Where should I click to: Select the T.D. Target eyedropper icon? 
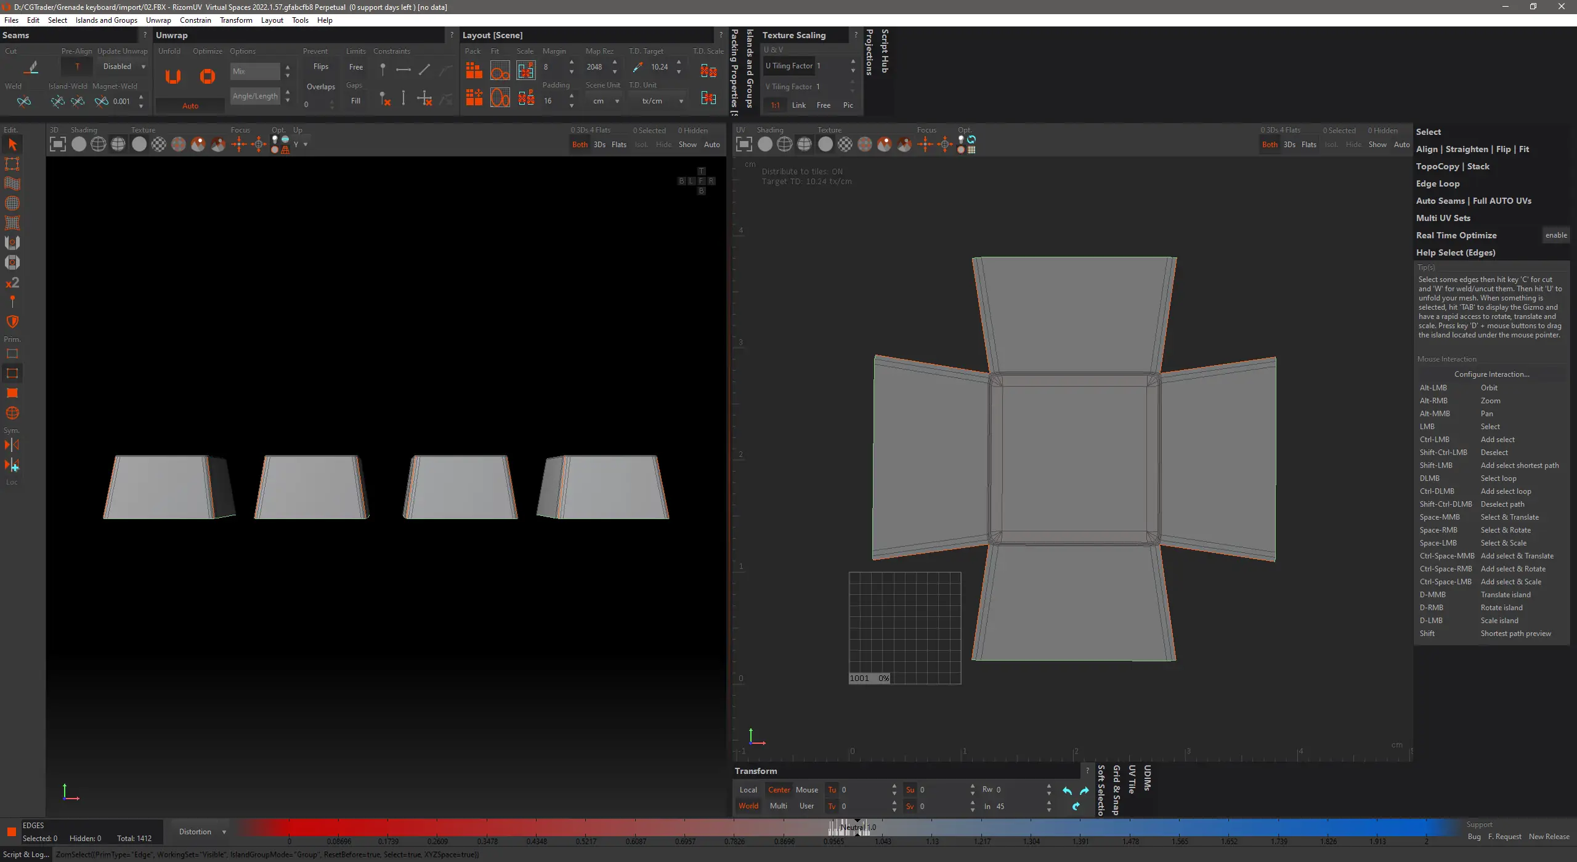click(x=638, y=67)
